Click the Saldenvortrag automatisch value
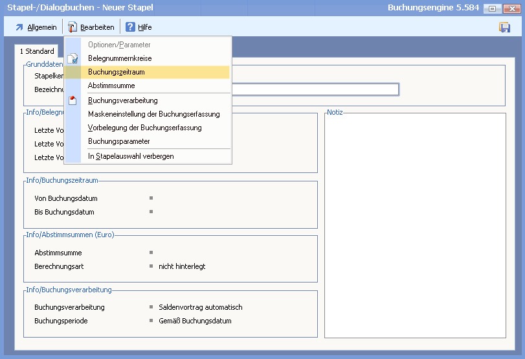This screenshot has height=359, width=525. [200, 307]
